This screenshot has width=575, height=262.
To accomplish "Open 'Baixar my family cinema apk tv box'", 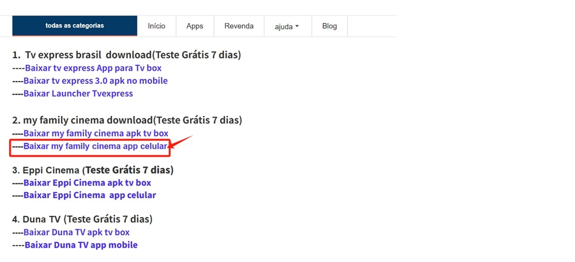I will [95, 134].
